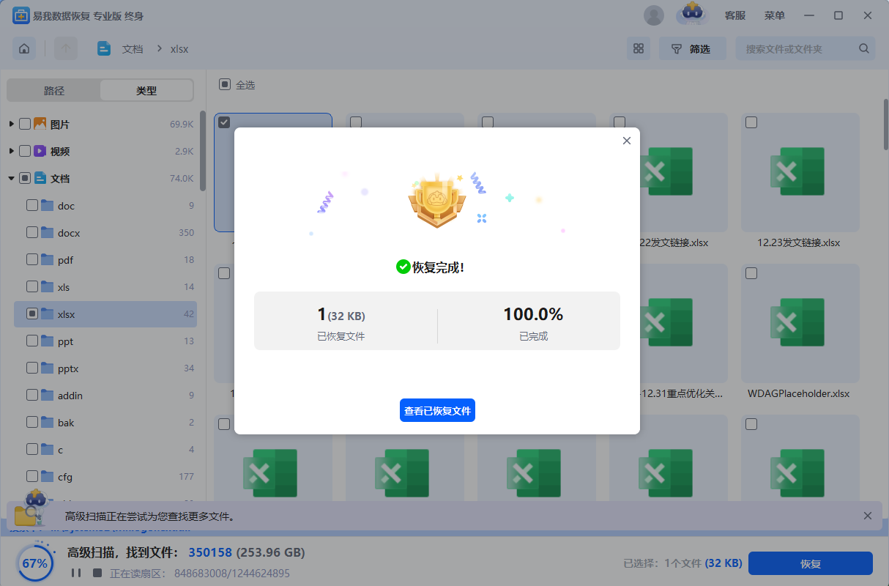Dismiss the advanced scan notification bar
The height and width of the screenshot is (586, 889).
pos(868,516)
